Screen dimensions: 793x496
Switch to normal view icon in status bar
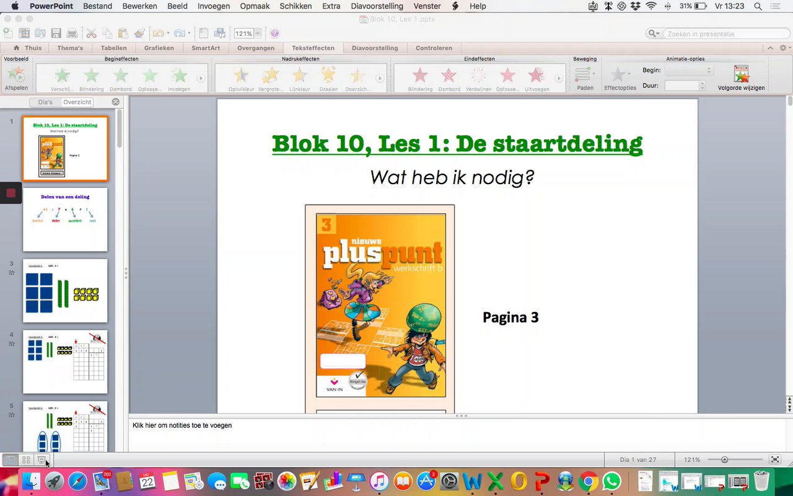10,460
